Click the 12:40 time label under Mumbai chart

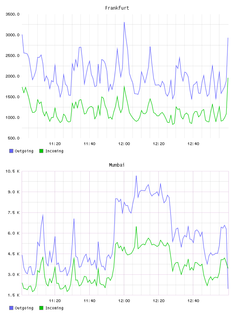click(193, 301)
